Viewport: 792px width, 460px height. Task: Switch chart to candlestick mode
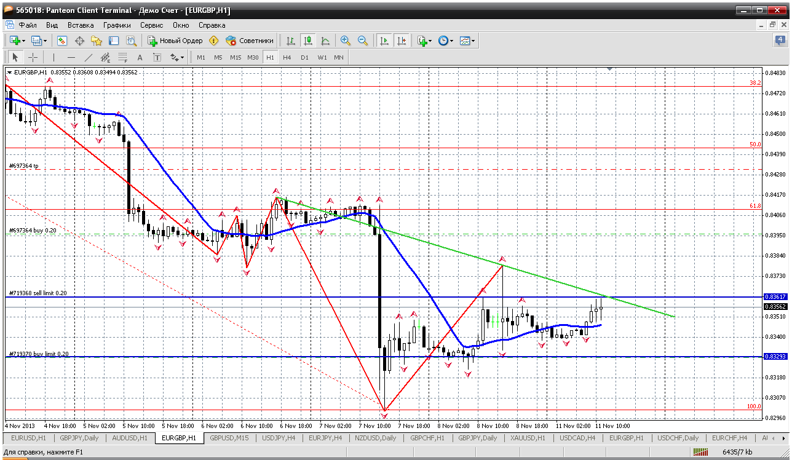click(x=308, y=41)
